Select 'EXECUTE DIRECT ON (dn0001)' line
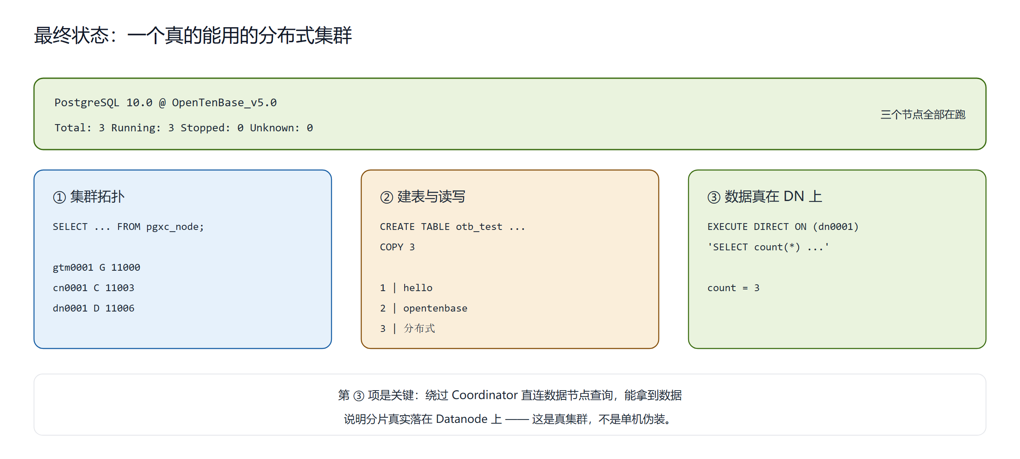Screen dimensions: 1020x459 pos(783,227)
